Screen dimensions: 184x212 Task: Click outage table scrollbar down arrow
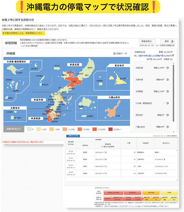(x=177, y=180)
